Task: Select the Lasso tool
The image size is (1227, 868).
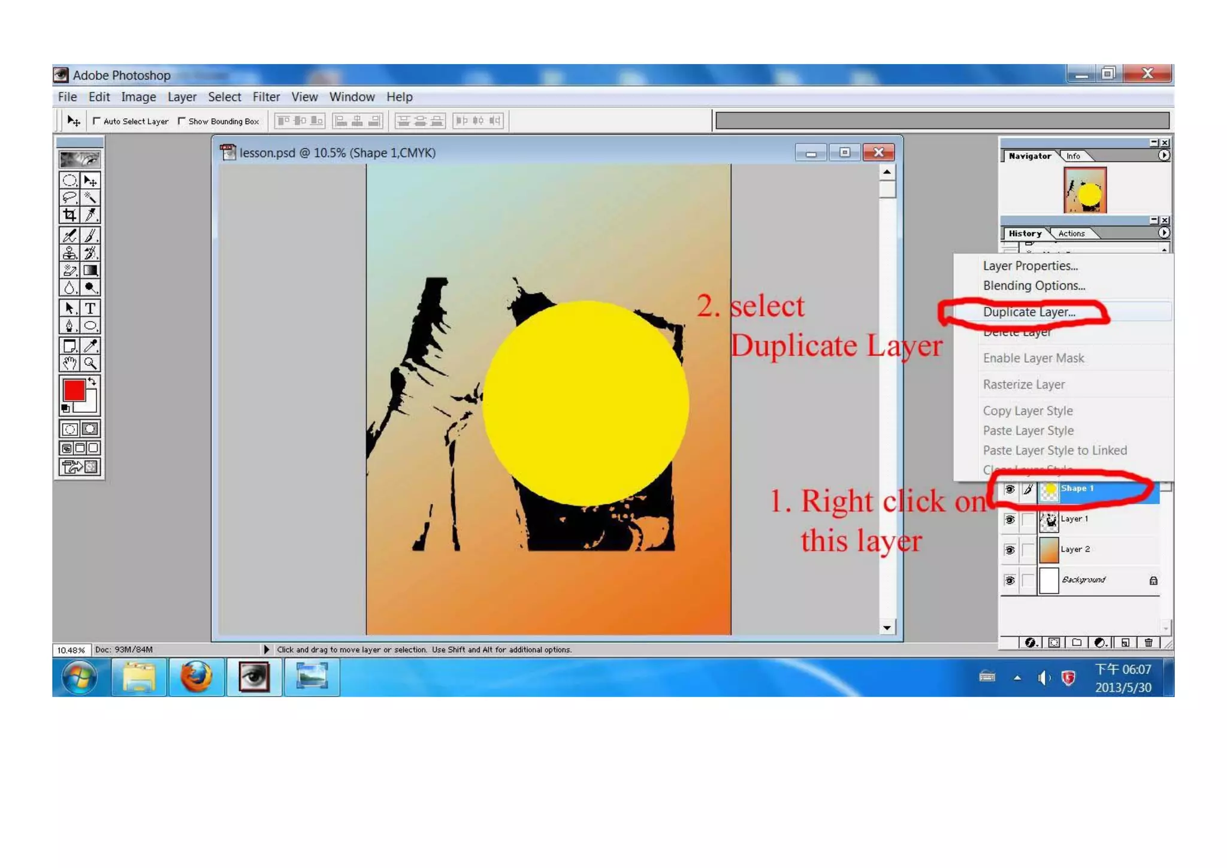Action: click(x=69, y=197)
